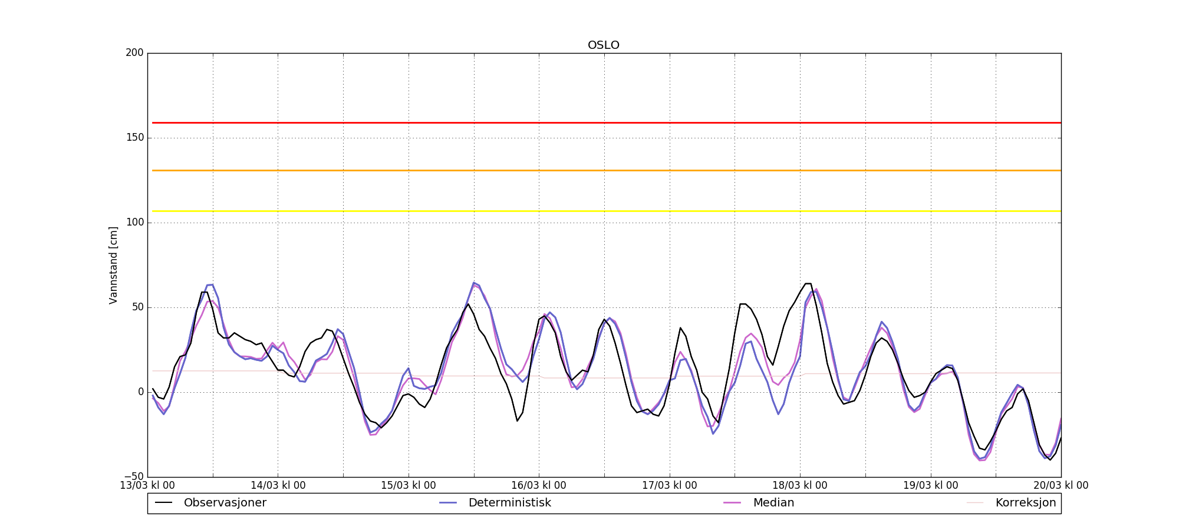Click the Deterministisk legend label
The height and width of the screenshot is (530, 1179).
point(509,503)
